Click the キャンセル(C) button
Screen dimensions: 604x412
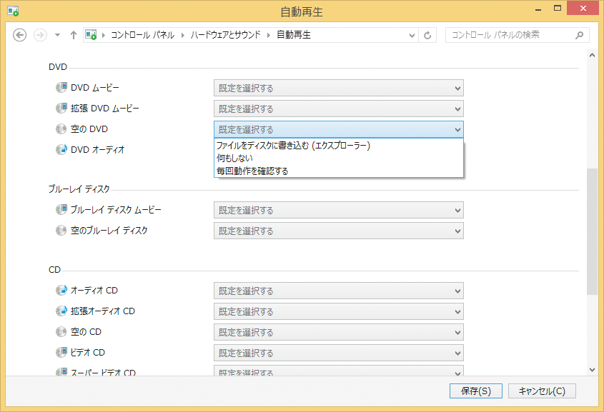(x=542, y=391)
